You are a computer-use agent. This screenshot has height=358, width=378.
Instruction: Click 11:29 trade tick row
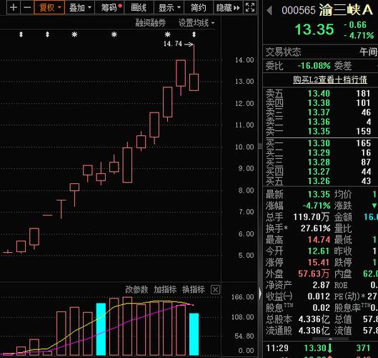tap(321, 348)
